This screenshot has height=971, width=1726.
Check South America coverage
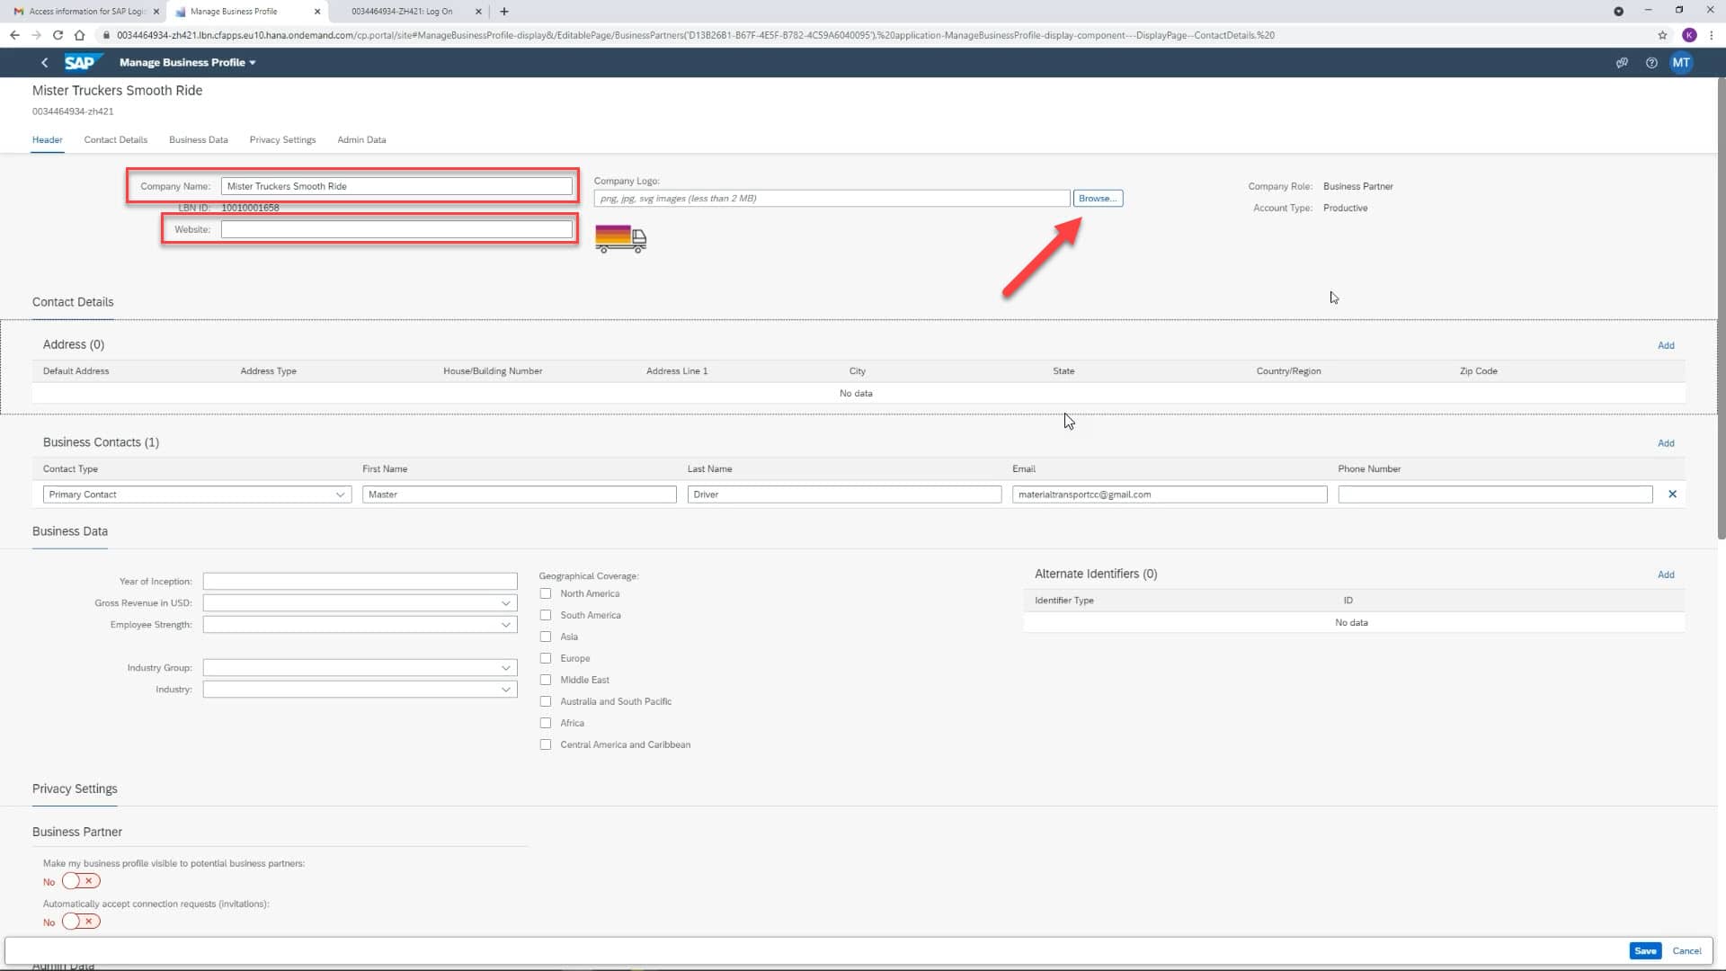coord(546,615)
